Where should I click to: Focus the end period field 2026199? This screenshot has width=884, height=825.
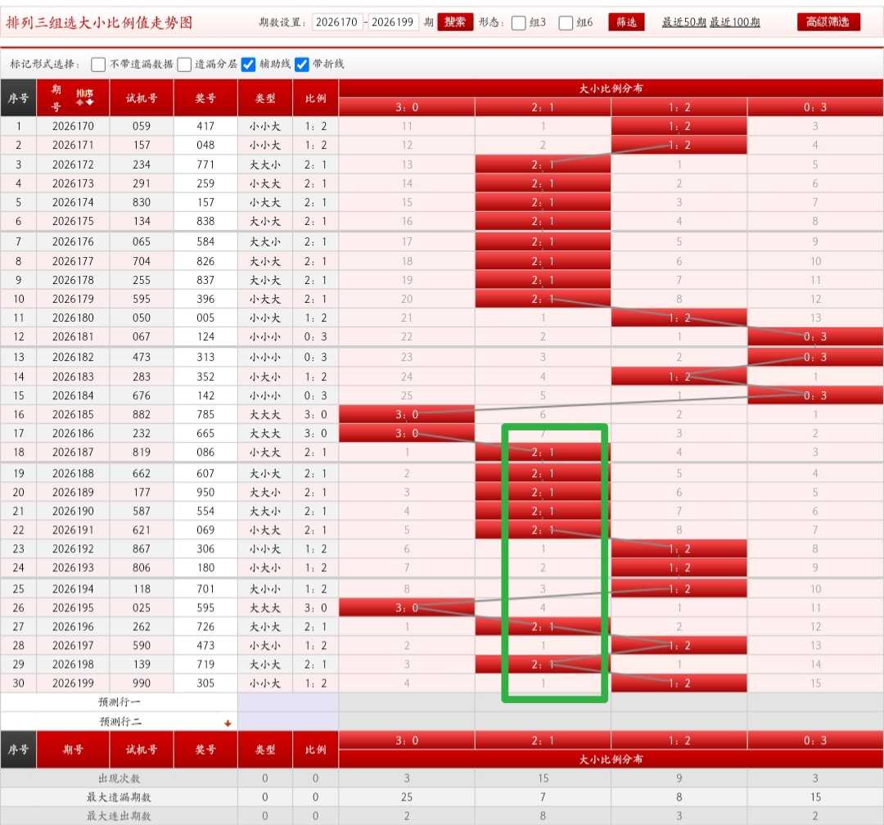[x=393, y=22]
